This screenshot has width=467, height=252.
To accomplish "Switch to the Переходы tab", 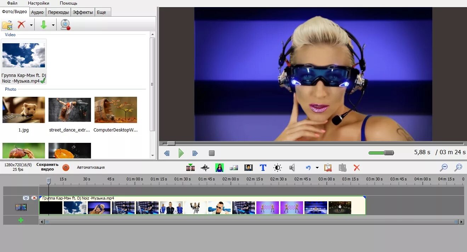I will (58, 12).
